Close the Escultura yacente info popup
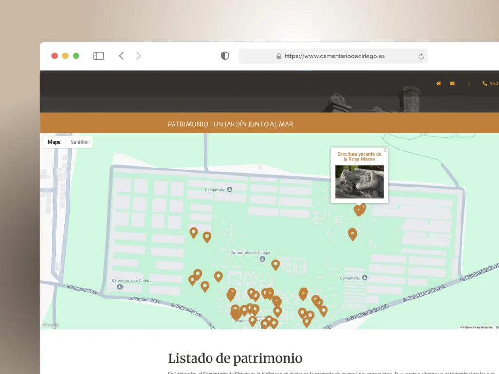The width and height of the screenshot is (499, 374). pos(385,150)
